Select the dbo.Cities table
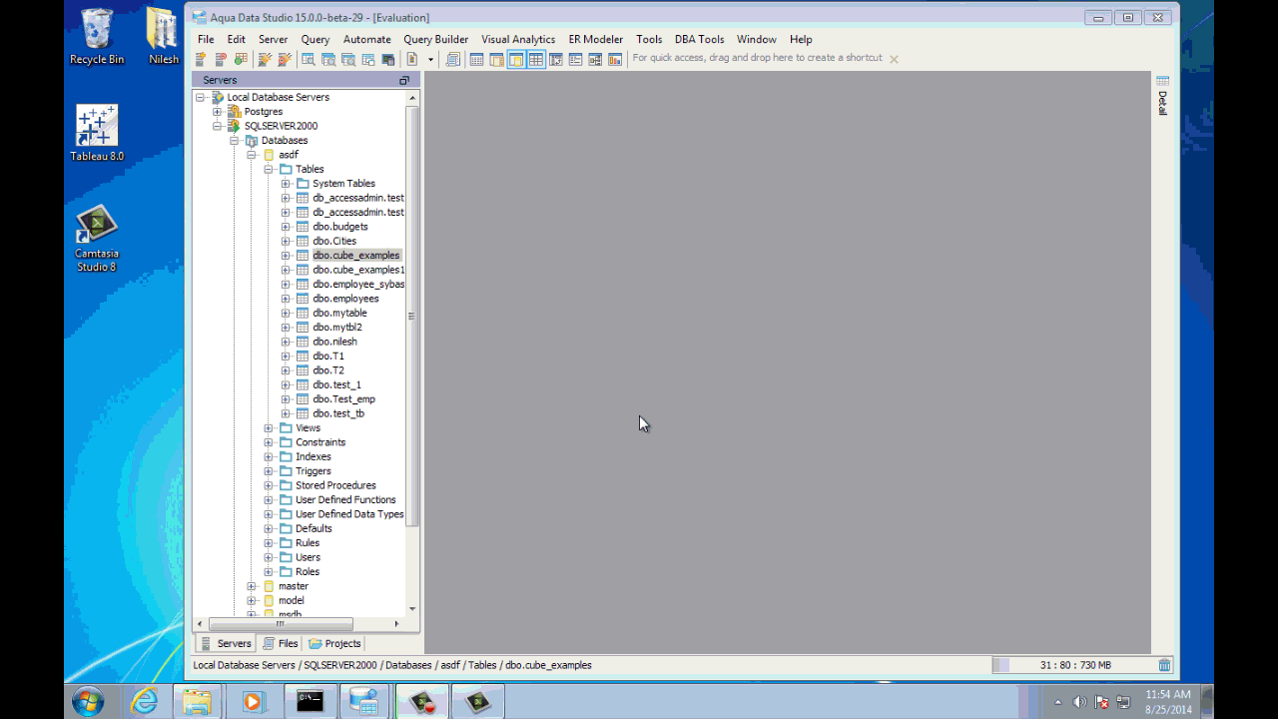This screenshot has height=719, width=1278. (334, 241)
